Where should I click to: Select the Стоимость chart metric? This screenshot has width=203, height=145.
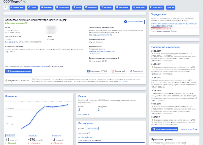tap(57, 136)
